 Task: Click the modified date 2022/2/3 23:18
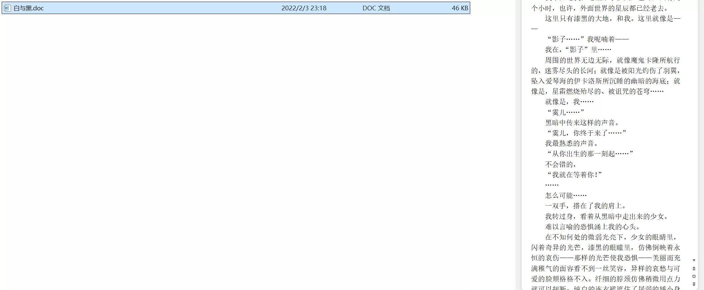coord(304,8)
